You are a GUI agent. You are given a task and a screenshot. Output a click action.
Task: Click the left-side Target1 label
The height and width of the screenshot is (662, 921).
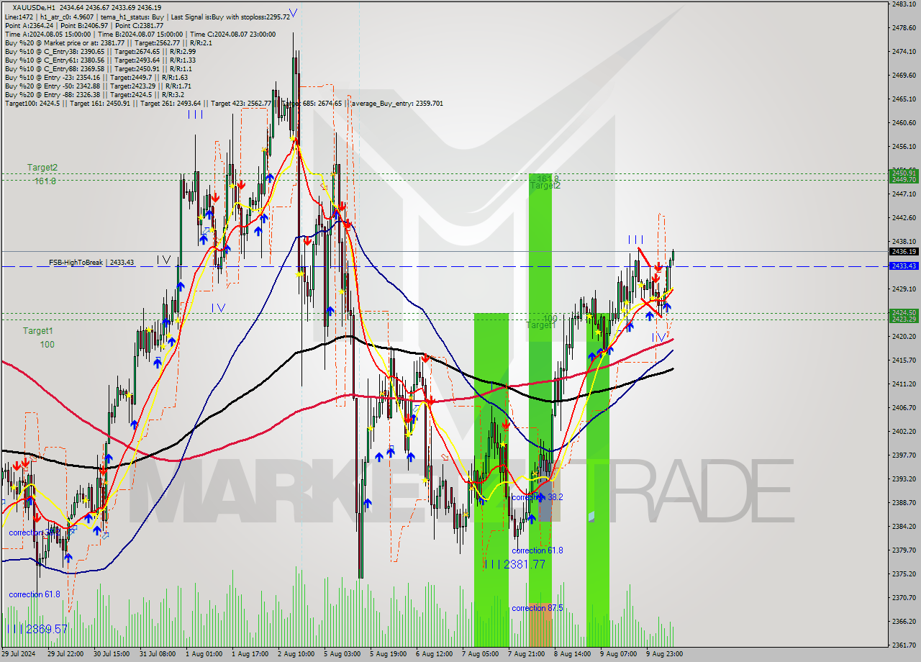38,330
